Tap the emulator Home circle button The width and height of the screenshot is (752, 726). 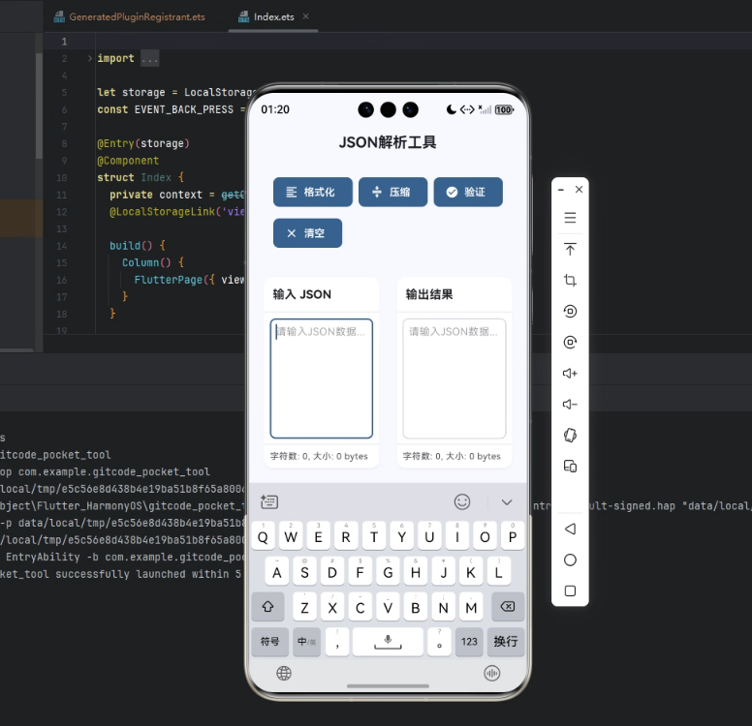tap(570, 560)
